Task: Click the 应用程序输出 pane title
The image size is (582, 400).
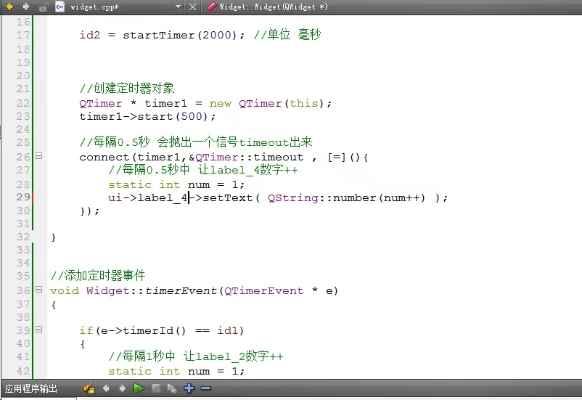Action: [x=30, y=389]
